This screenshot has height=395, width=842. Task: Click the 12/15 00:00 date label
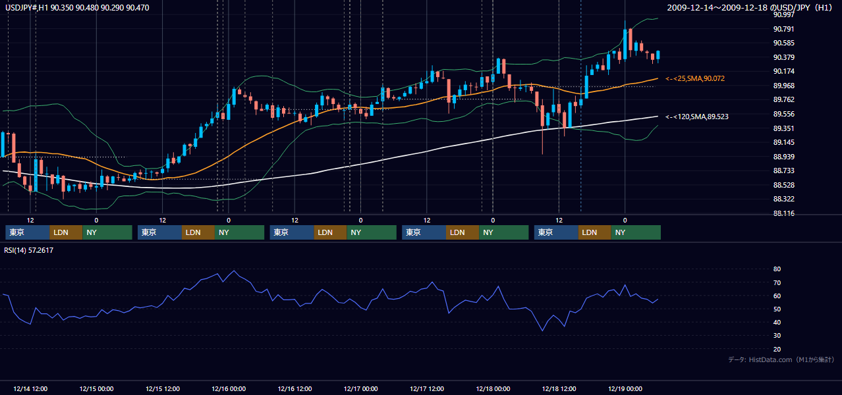point(96,389)
